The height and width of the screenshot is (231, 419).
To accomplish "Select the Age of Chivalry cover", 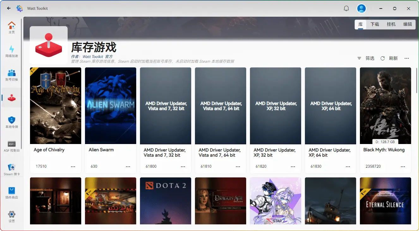I will pyautogui.click(x=56, y=106).
